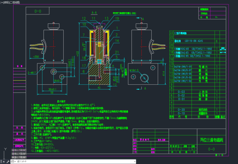This screenshot has height=164, width=238.
Task: Select the 两位三通电磁阀 title block text
Action: pyautogui.click(x=212, y=140)
